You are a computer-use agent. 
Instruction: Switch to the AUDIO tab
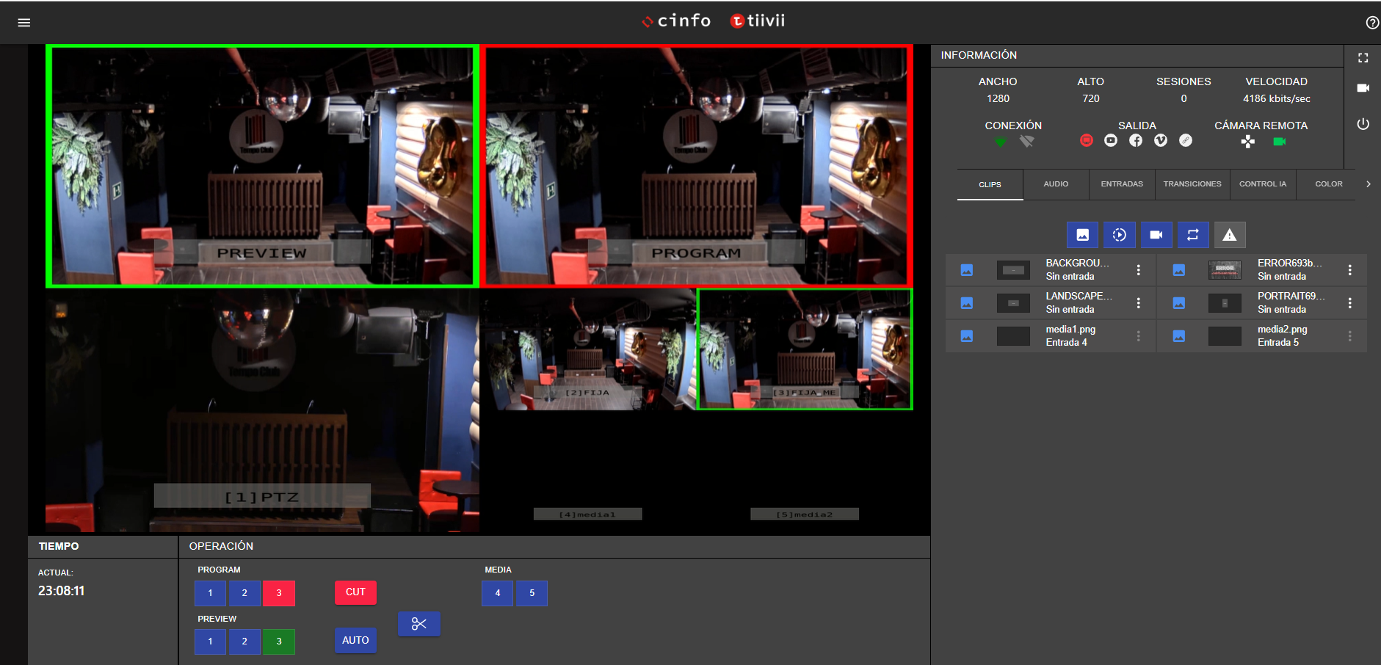click(x=1056, y=184)
